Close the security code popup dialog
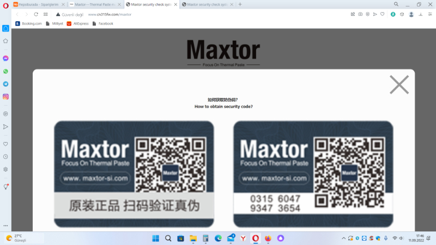The width and height of the screenshot is (436, 245). point(399,84)
